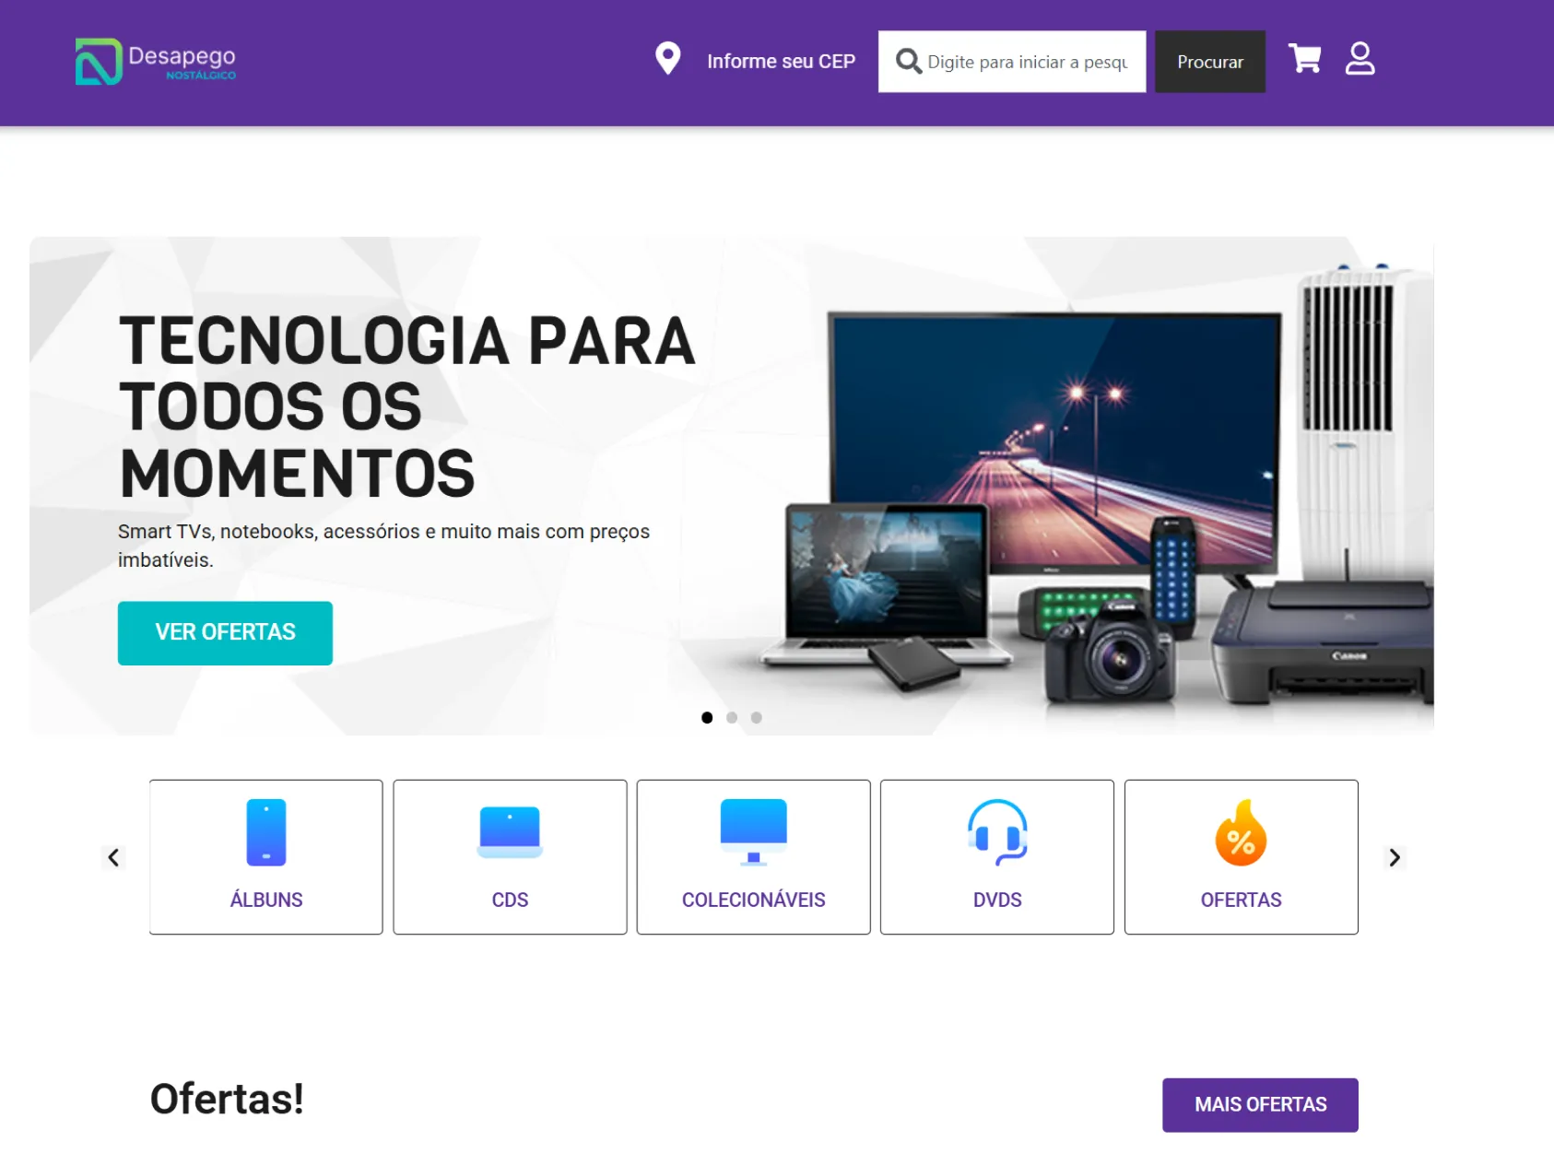Switch to the second banner slide dot
Screen dimensions: 1554x1165
coord(732,717)
